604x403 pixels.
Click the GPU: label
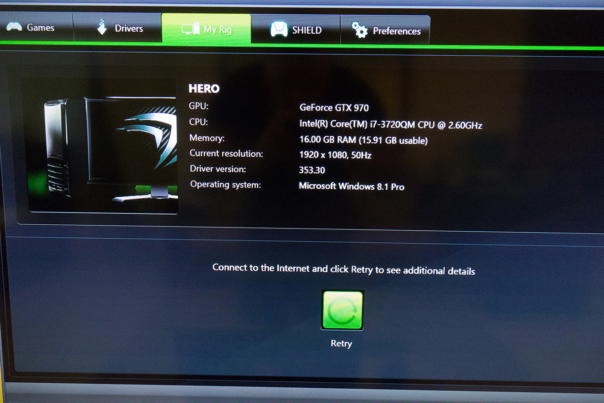coord(199,106)
